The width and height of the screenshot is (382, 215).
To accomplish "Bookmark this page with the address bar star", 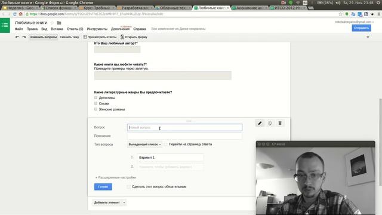I will pyautogui.click(x=340, y=14).
